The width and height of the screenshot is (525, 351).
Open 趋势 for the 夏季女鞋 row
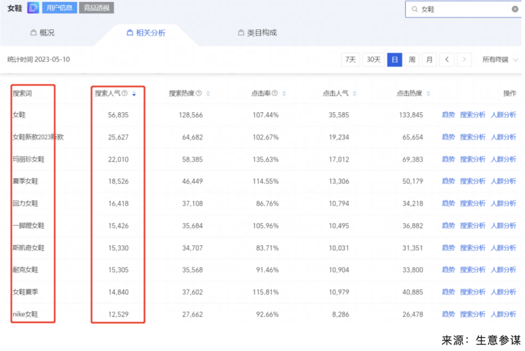click(x=448, y=181)
